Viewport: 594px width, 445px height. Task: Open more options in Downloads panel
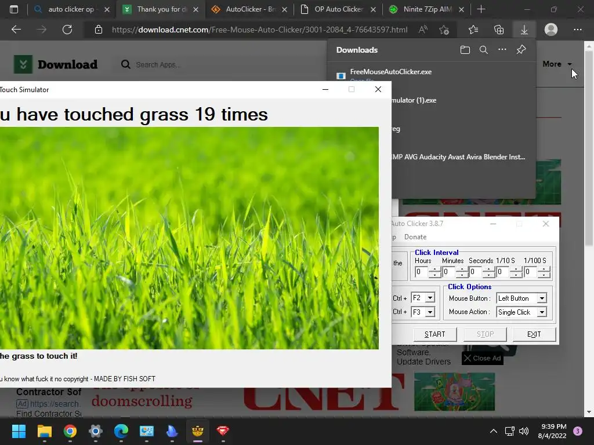pos(502,50)
